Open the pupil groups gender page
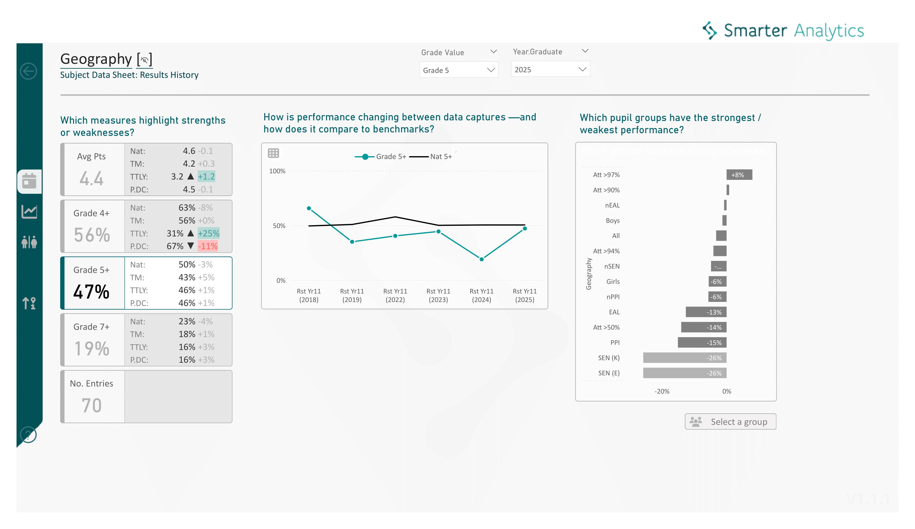 pos(29,242)
